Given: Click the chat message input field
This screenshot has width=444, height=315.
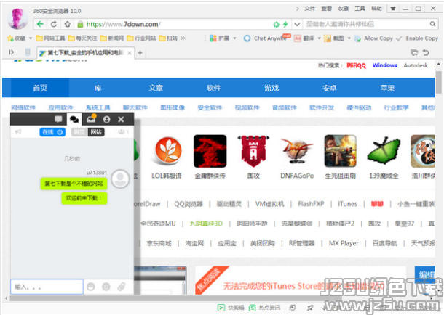Looking at the screenshot, I should tap(47, 287).
